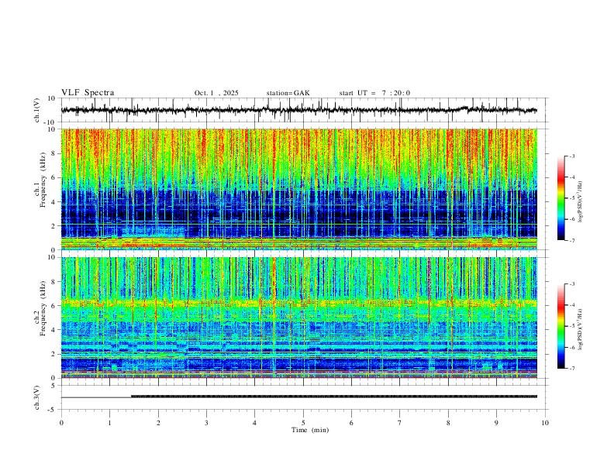
Task: Click the "ch.1(V)" waveform axis label
Action: 37,110
